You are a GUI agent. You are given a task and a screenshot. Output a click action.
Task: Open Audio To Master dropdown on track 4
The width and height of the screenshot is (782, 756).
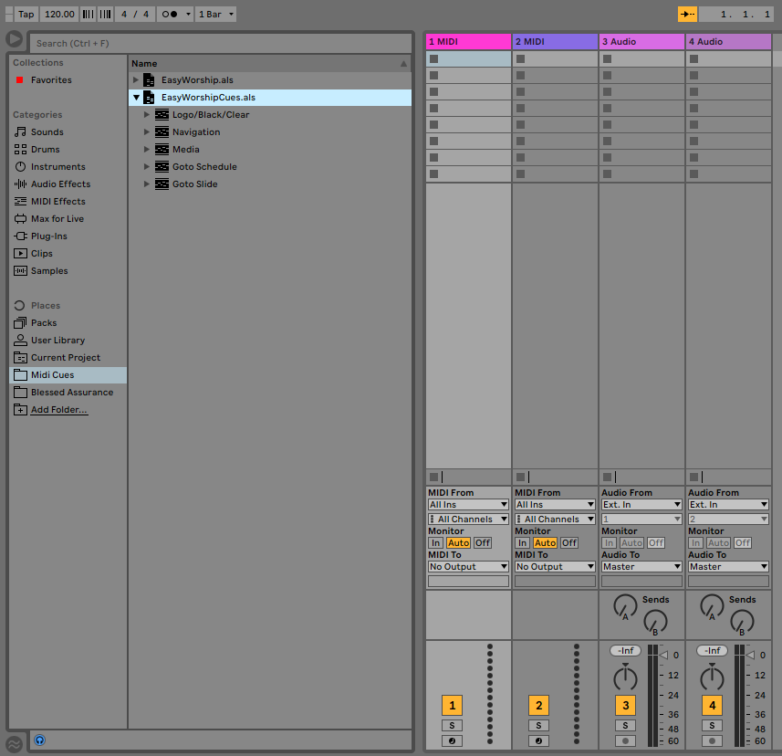[729, 567]
